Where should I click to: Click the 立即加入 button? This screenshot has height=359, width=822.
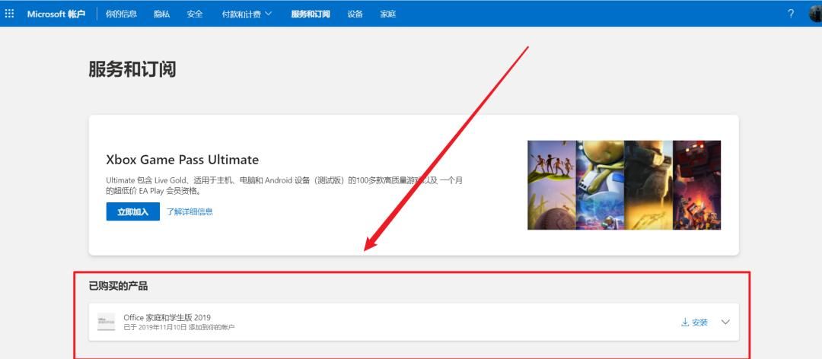point(132,211)
